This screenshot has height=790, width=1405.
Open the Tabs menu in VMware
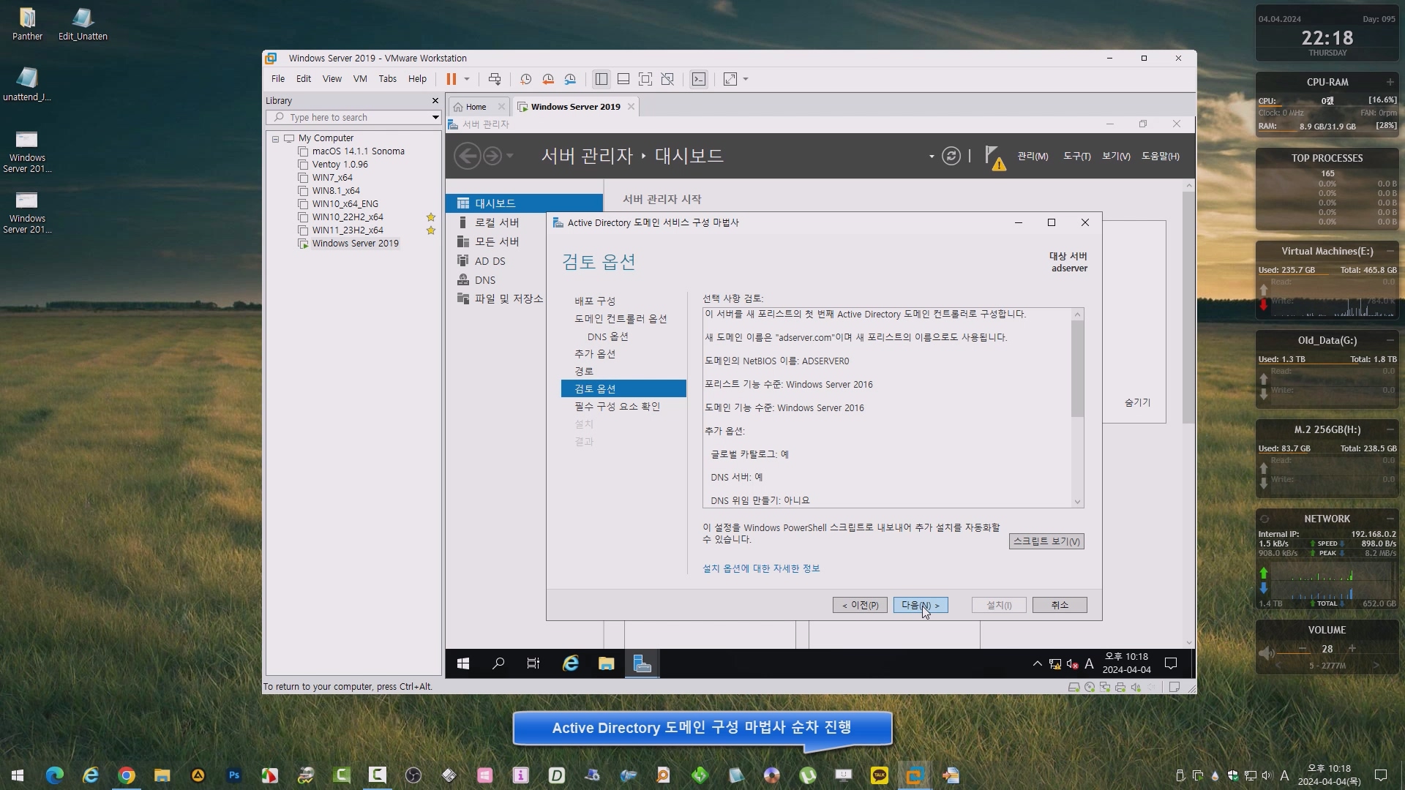(388, 79)
